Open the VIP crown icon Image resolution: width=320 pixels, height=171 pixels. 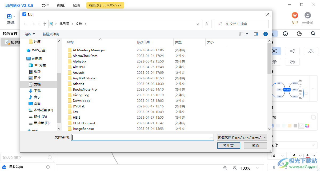pyautogui.click(x=295, y=15)
